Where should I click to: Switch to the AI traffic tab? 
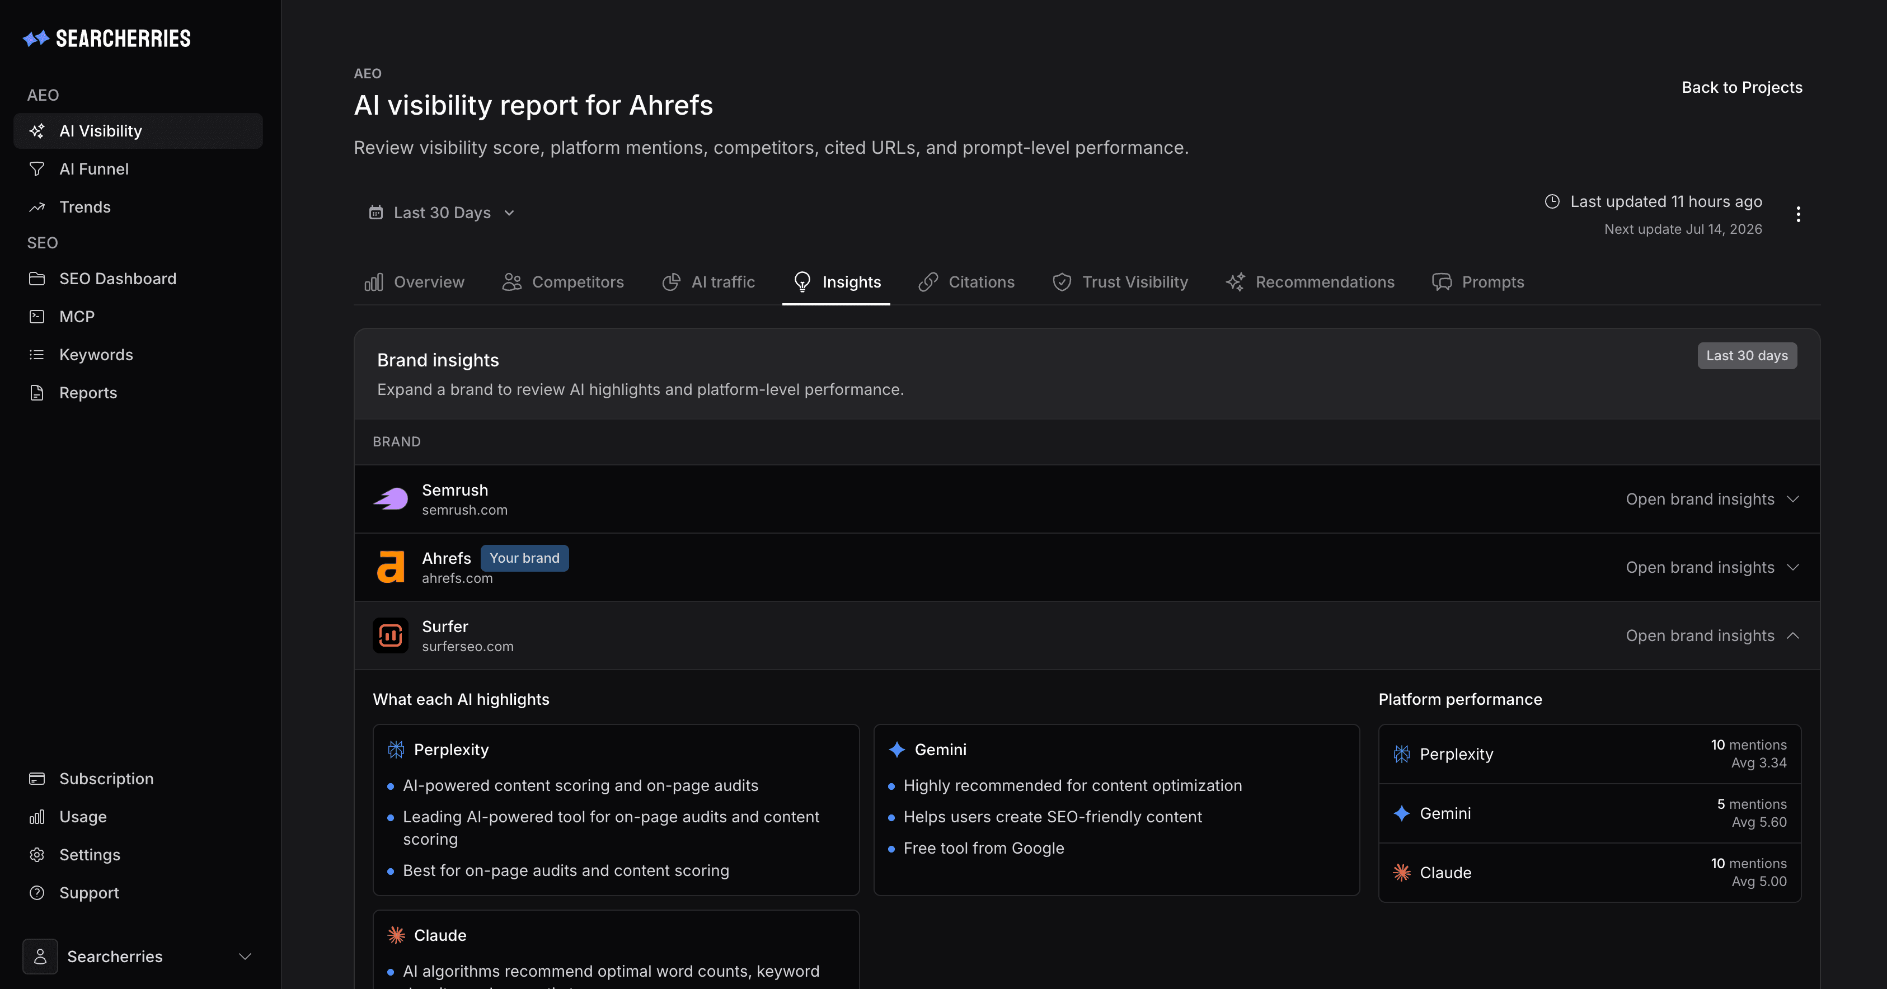pyautogui.click(x=708, y=282)
